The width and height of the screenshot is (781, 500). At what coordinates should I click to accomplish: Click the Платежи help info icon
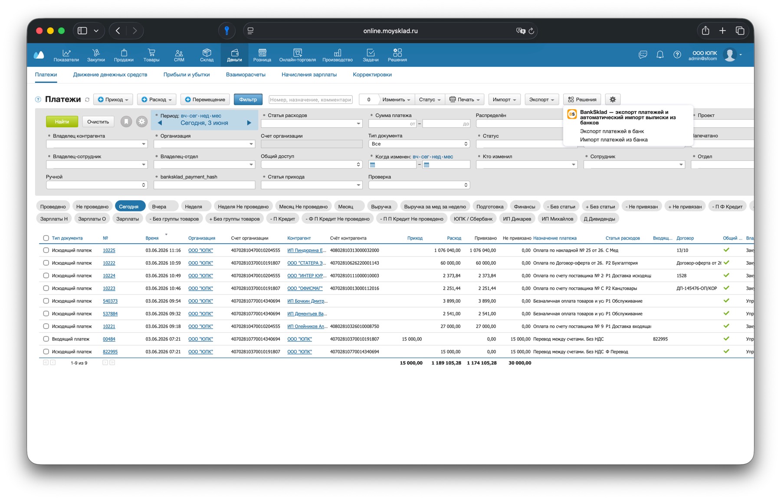coord(38,100)
